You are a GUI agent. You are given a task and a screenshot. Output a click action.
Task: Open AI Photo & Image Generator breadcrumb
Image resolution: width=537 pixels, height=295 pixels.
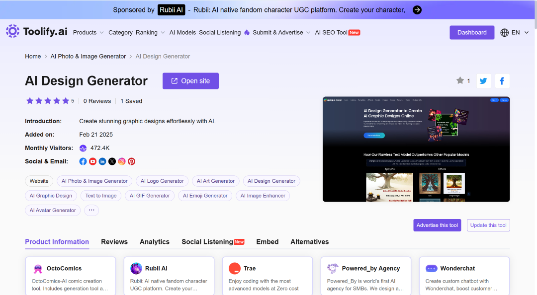coord(88,57)
